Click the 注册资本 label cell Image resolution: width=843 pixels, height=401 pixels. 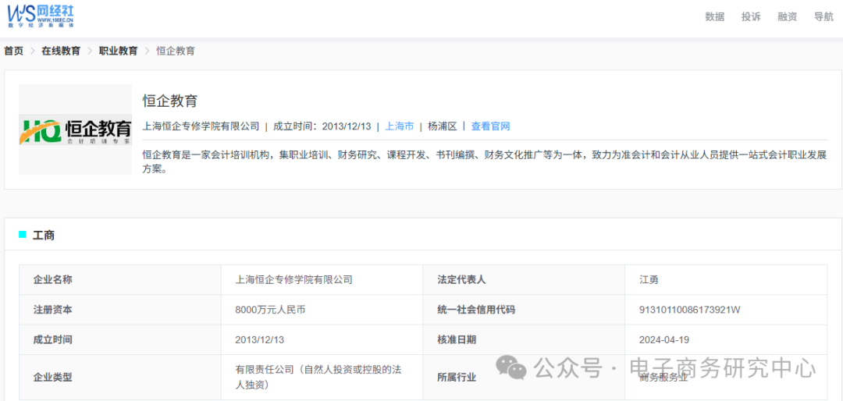pyautogui.click(x=120, y=310)
